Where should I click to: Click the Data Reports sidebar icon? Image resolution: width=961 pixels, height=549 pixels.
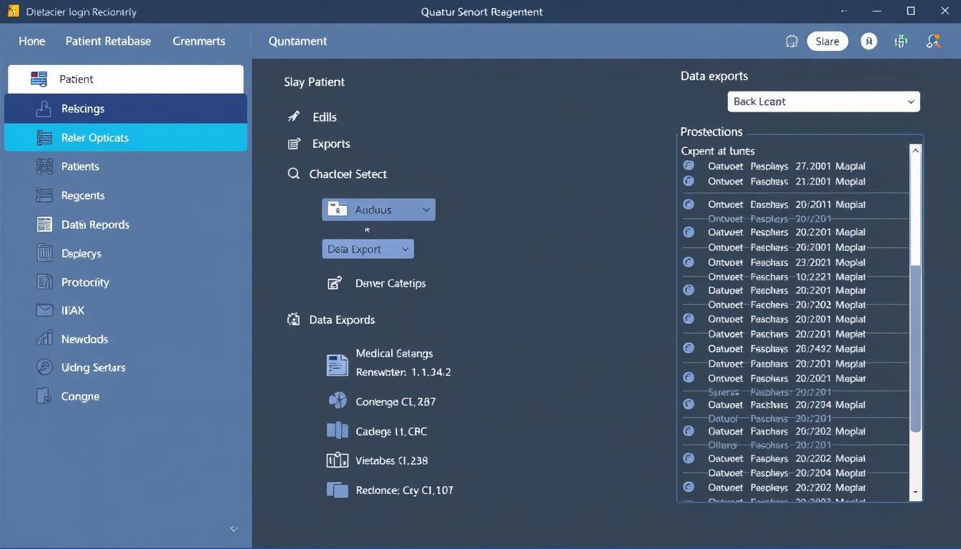[44, 224]
